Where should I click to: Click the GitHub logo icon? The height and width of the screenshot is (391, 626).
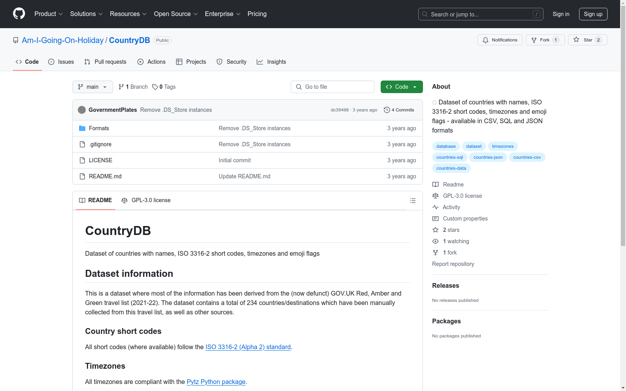(x=19, y=14)
